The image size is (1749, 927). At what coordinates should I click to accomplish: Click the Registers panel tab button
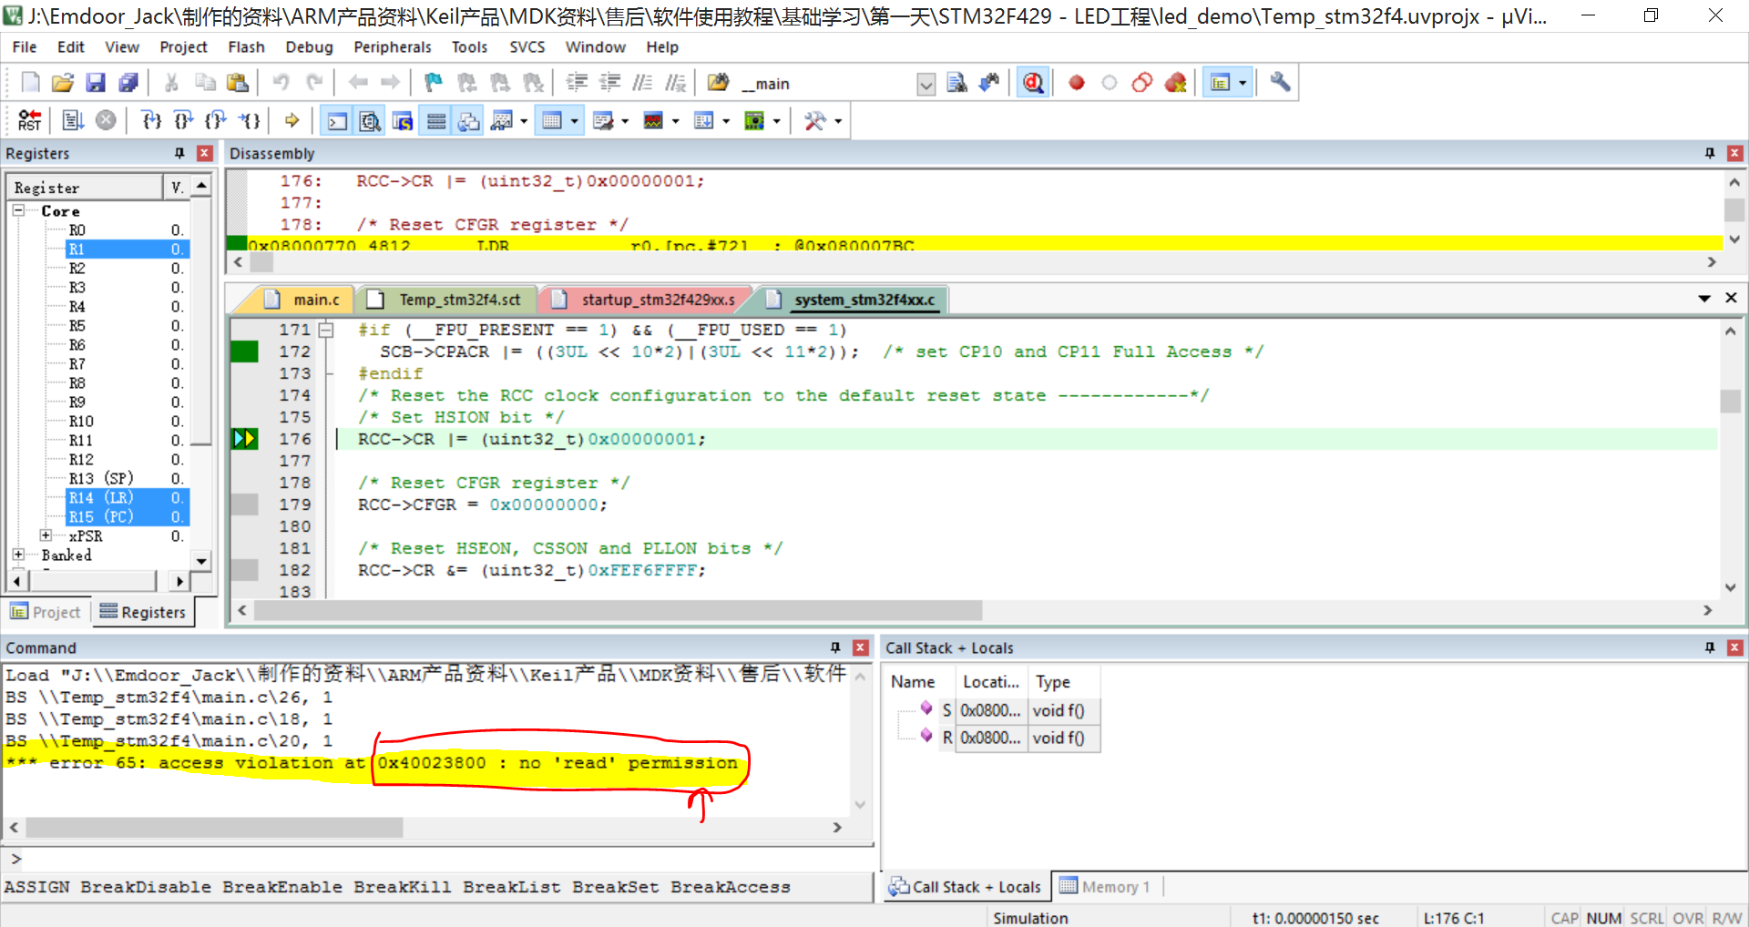[x=142, y=612]
